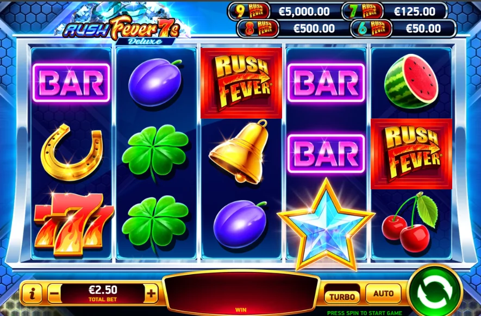Open the game info panel

tap(32, 294)
